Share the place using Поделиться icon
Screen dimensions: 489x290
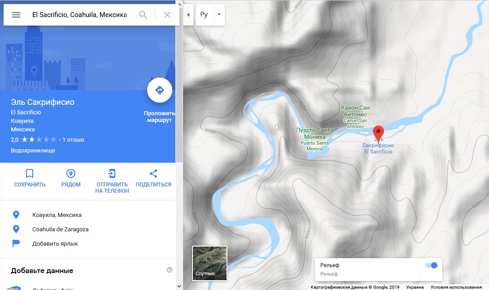point(153,173)
